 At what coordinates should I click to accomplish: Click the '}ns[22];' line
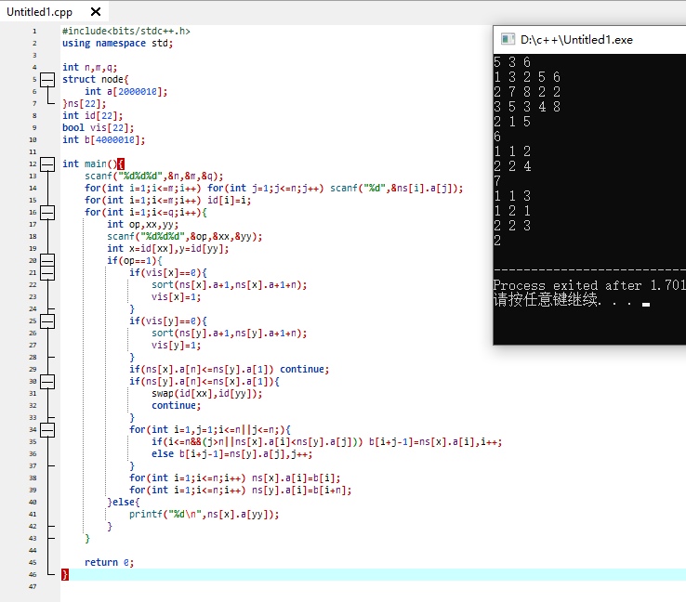tap(84, 104)
